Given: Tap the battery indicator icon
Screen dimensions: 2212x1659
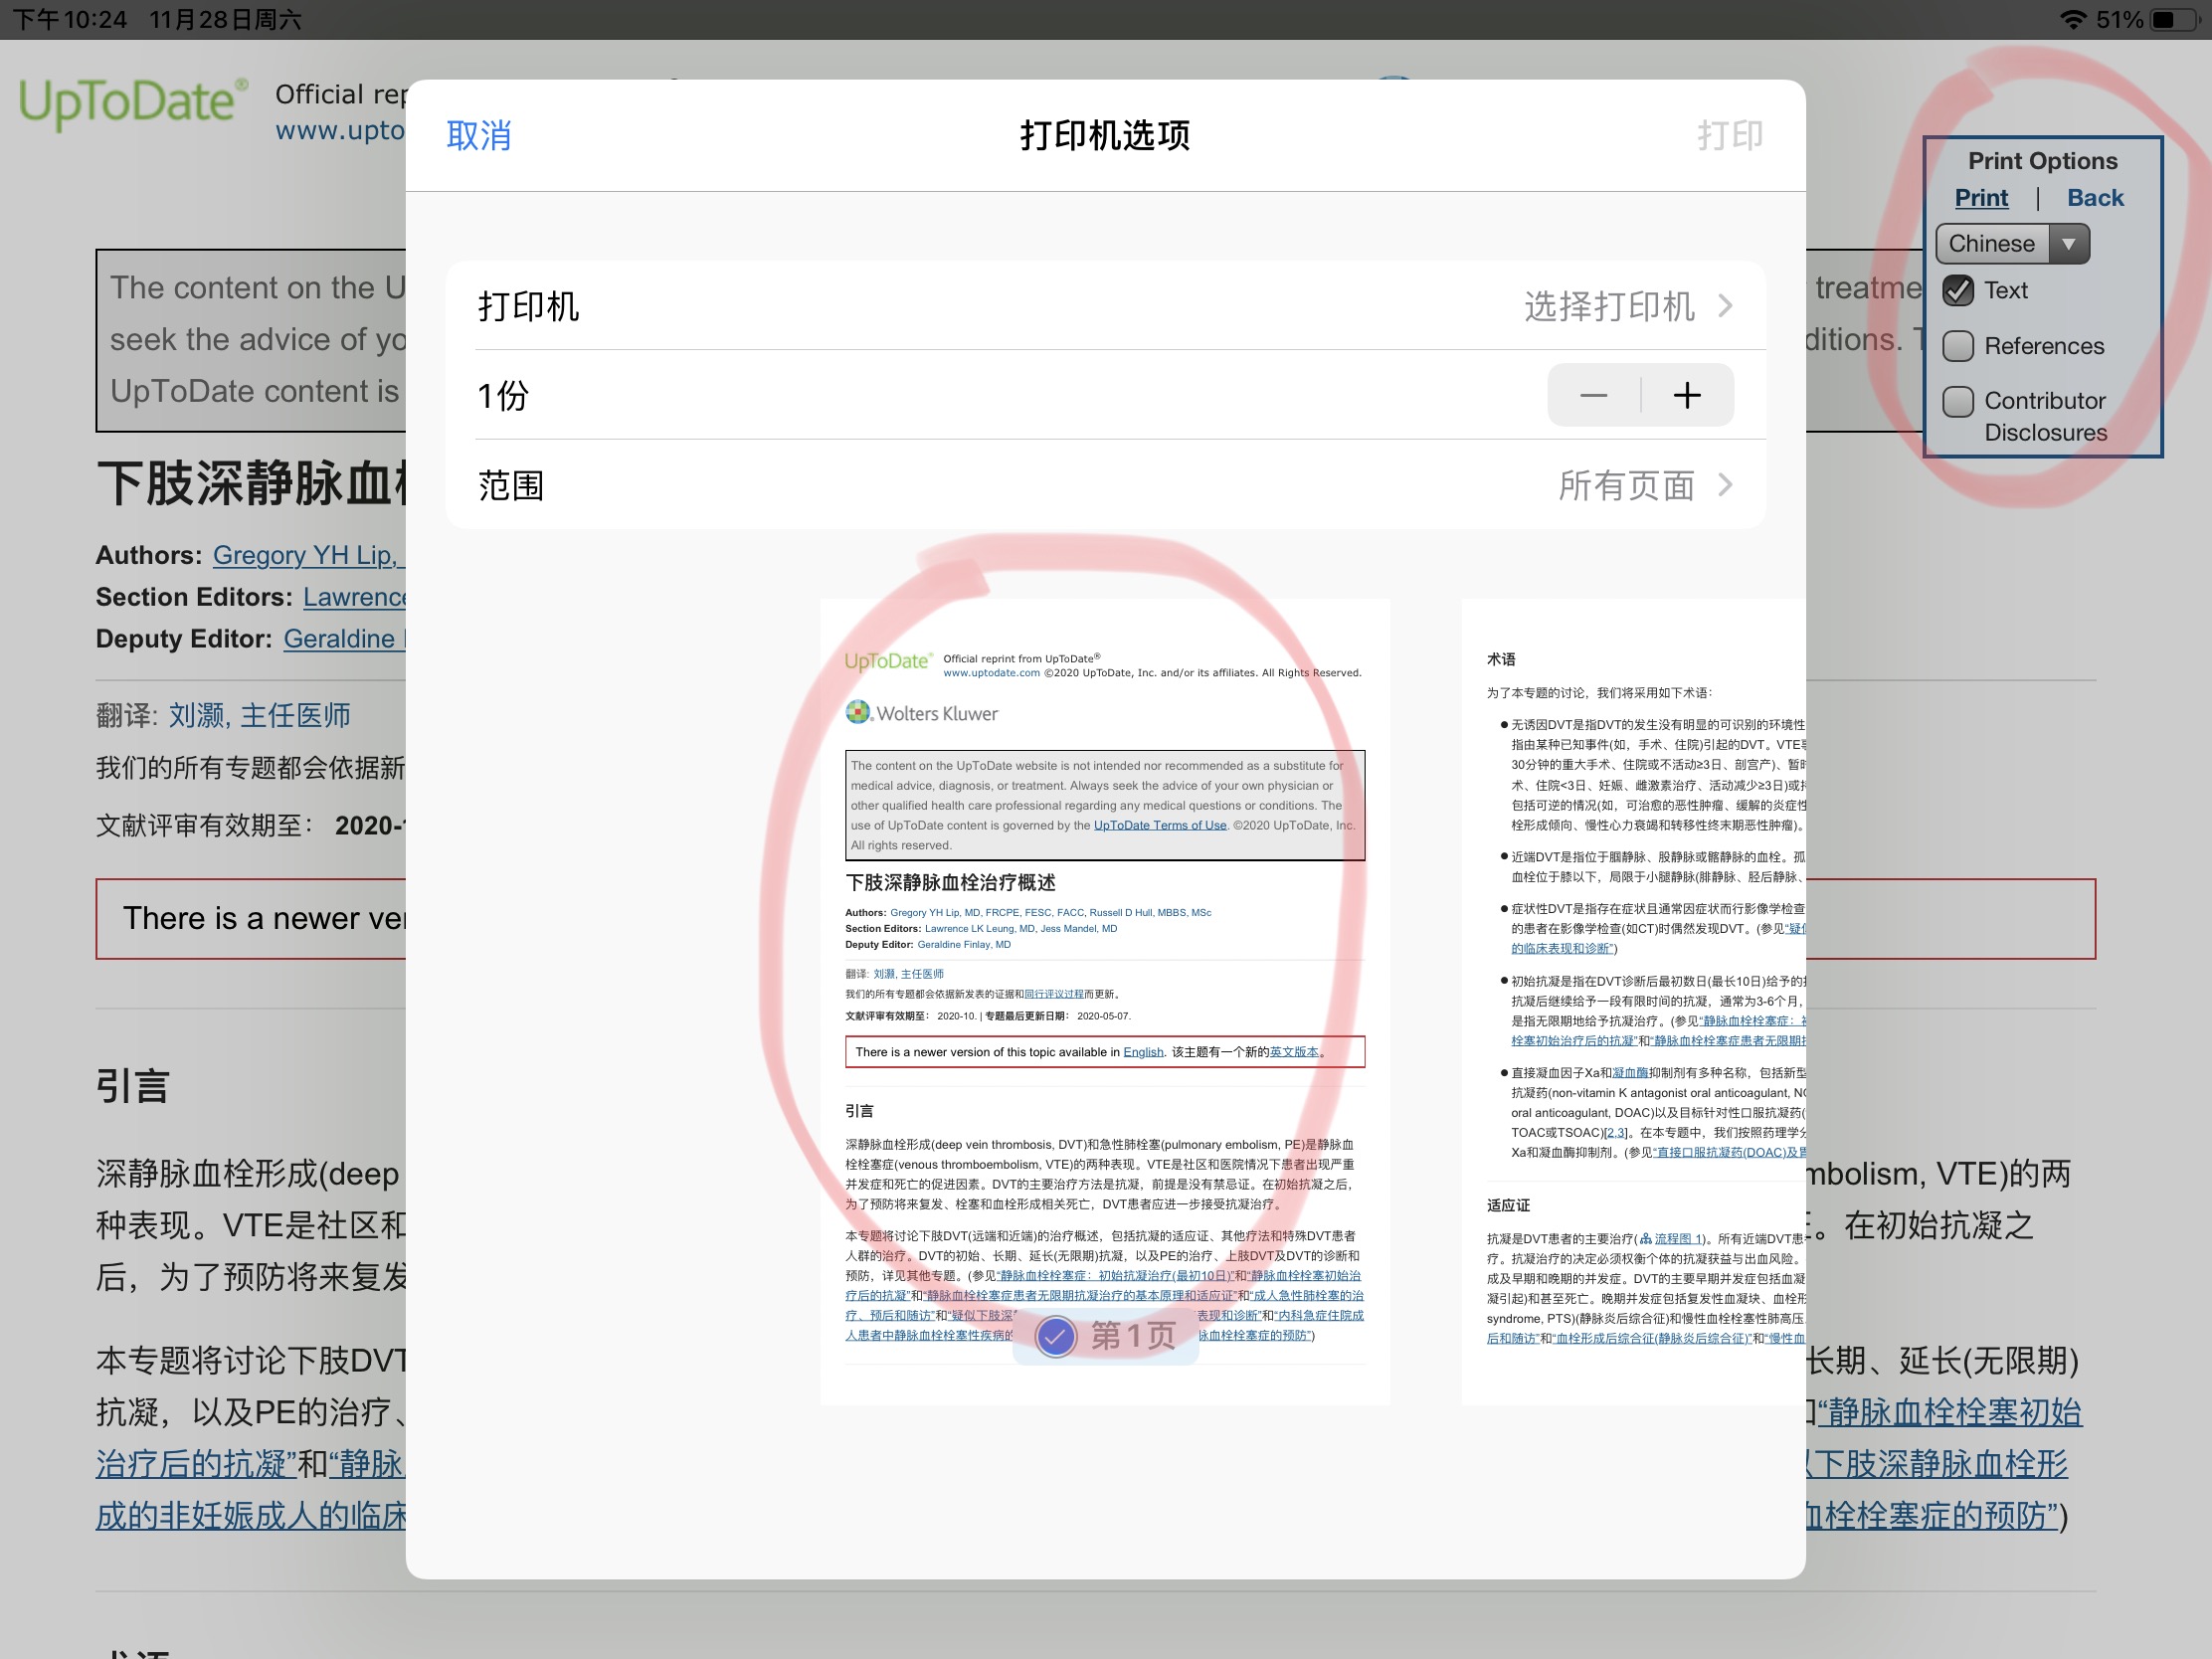Looking at the screenshot, I should 2174,19.
